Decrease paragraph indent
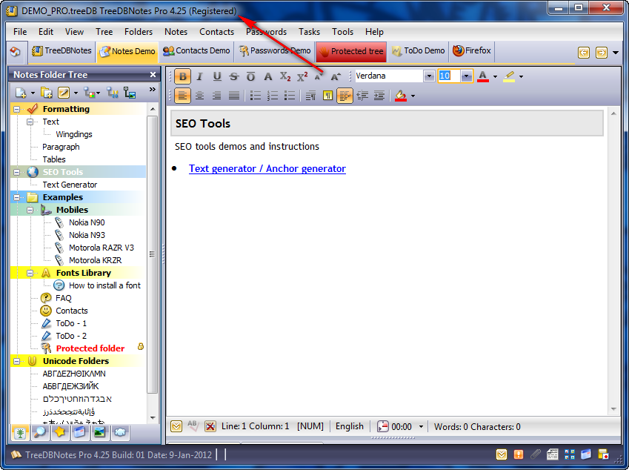 pyautogui.click(x=362, y=96)
